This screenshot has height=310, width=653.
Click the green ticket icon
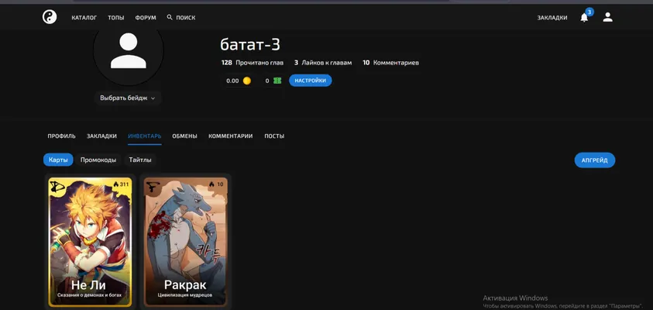click(x=277, y=81)
